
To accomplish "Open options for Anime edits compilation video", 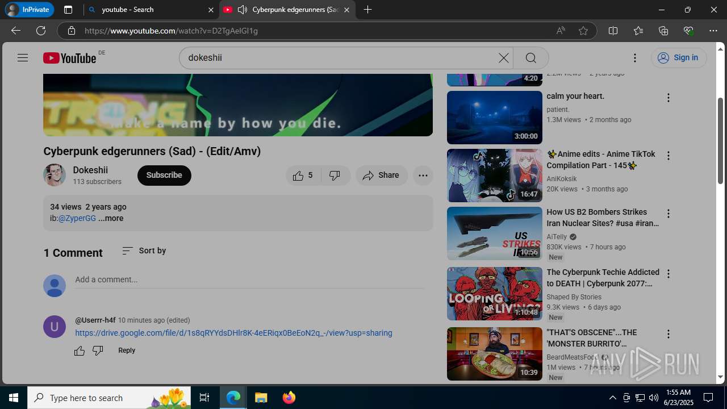I will (x=668, y=156).
